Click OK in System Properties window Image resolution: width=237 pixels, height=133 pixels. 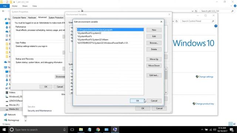(46, 87)
